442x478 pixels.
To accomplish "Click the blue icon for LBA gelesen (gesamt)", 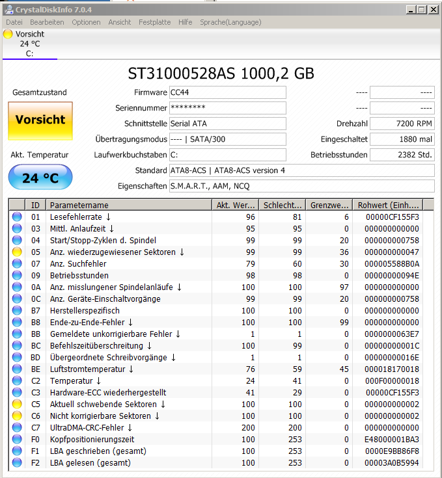I will 17,462.
